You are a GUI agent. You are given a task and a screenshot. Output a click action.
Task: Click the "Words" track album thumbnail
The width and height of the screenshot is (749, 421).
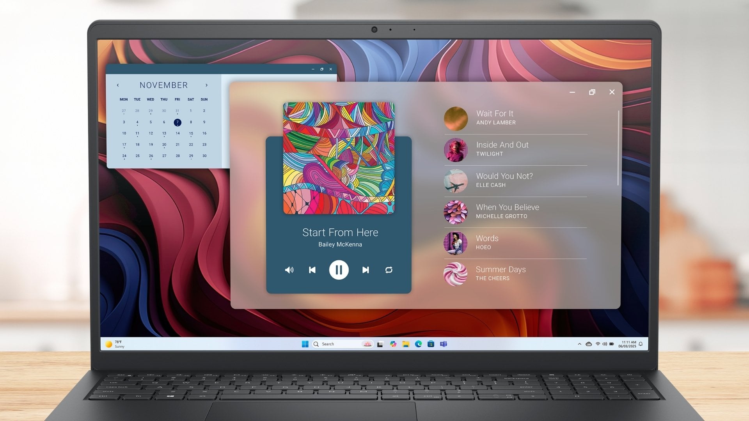(x=455, y=243)
